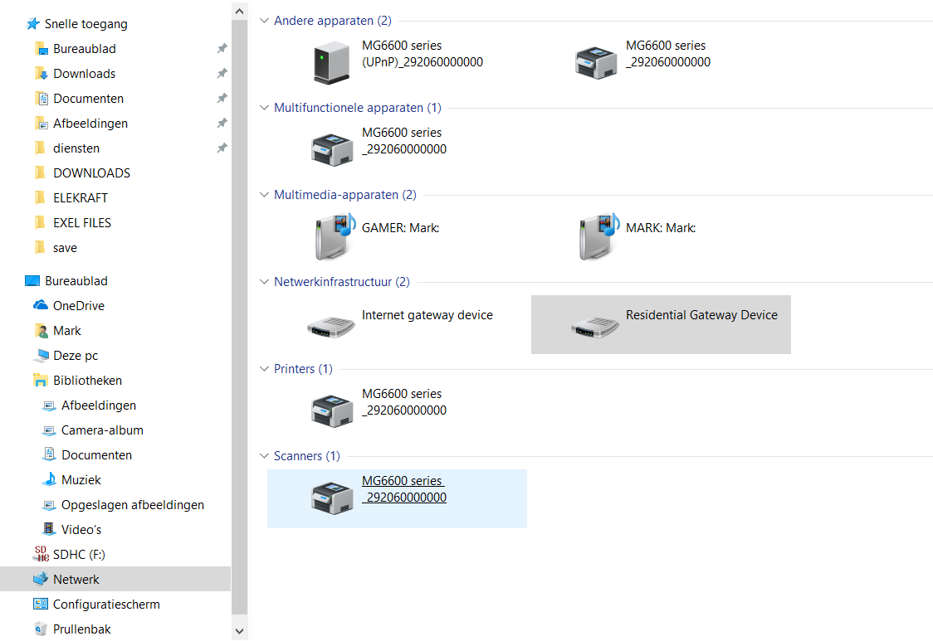The height and width of the screenshot is (641, 933).
Task: Select MG6600 icon under Multifunctionele apparaten
Action: pyautogui.click(x=332, y=150)
